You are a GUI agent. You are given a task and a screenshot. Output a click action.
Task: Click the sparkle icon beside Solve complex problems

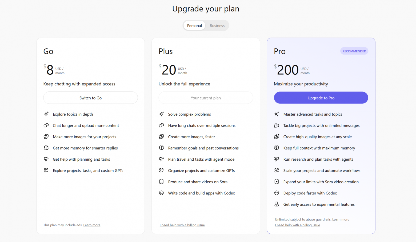click(x=161, y=114)
